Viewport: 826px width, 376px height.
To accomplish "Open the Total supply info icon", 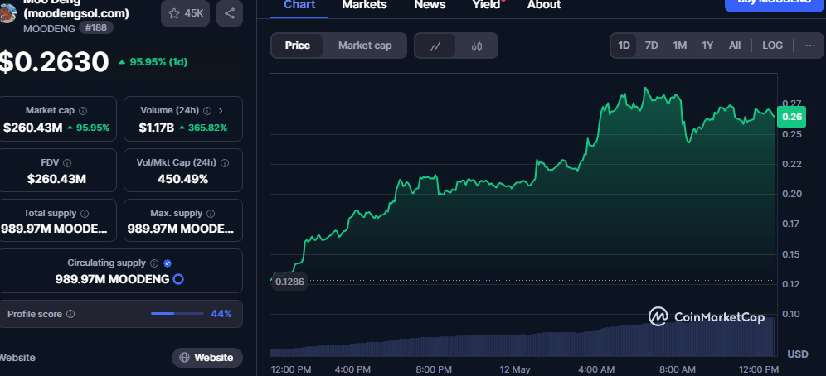I will pos(85,214).
